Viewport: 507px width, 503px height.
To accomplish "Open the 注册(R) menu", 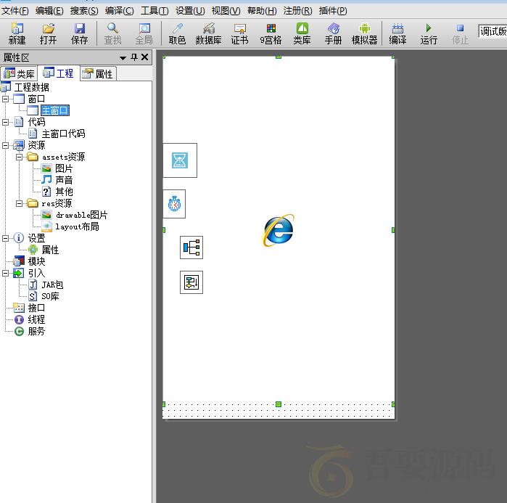I will pos(297,11).
